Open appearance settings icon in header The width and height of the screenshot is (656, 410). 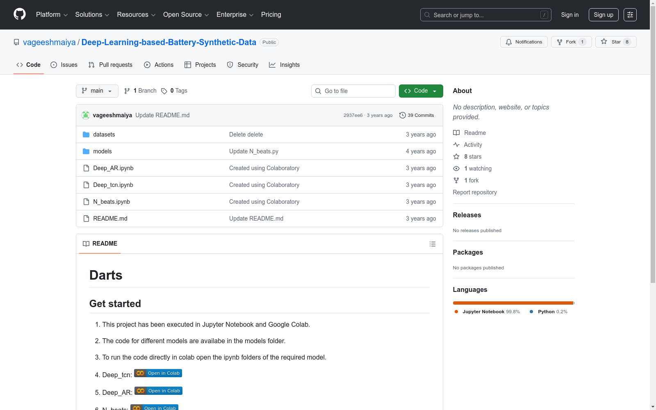(x=630, y=15)
